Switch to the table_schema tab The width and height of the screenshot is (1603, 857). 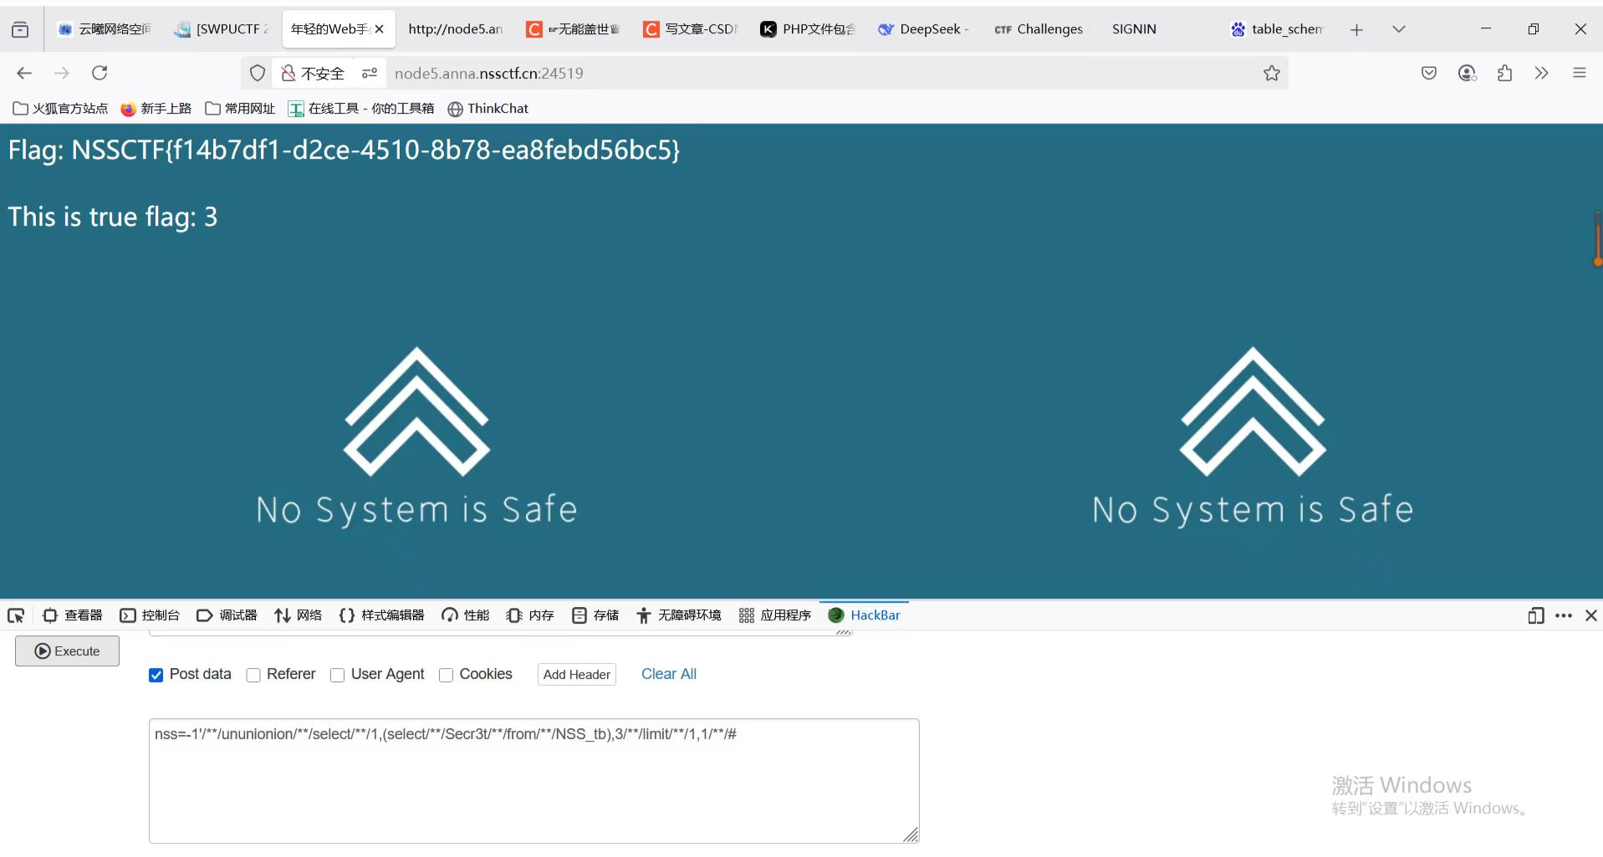tap(1277, 29)
